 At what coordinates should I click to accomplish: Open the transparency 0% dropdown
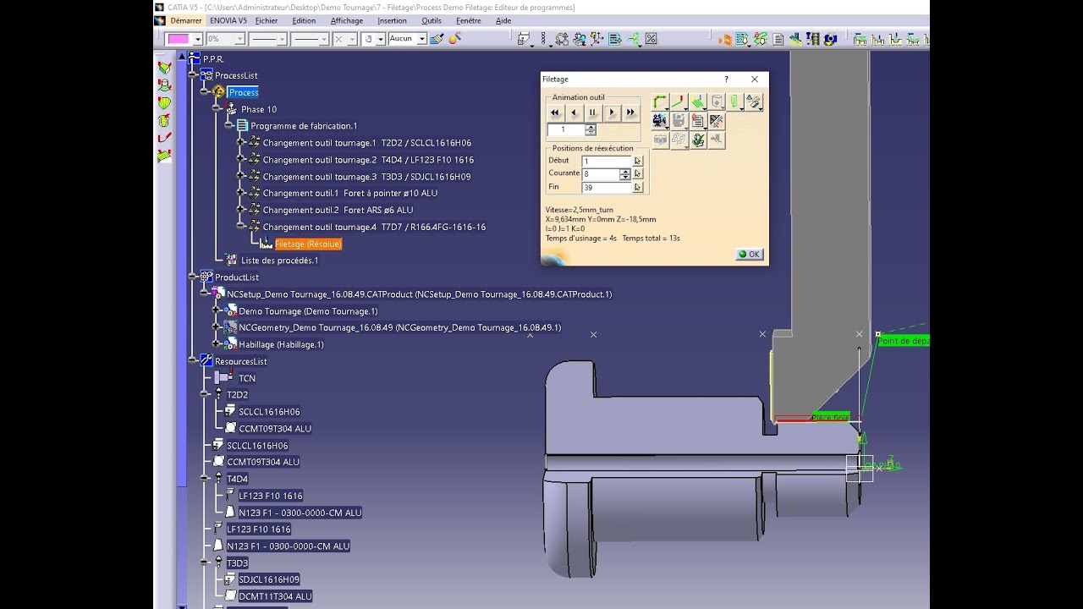(x=239, y=39)
